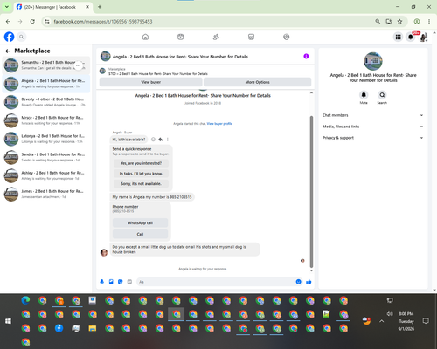Viewport: 437px width, 349px height.
Task: Send quick response 'In talks. I'll let you know.'
Action: 141,174
